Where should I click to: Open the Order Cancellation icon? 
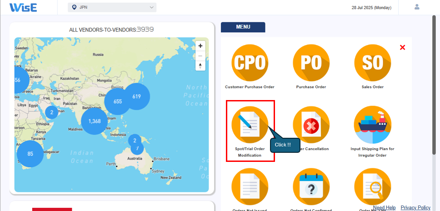[x=311, y=125]
